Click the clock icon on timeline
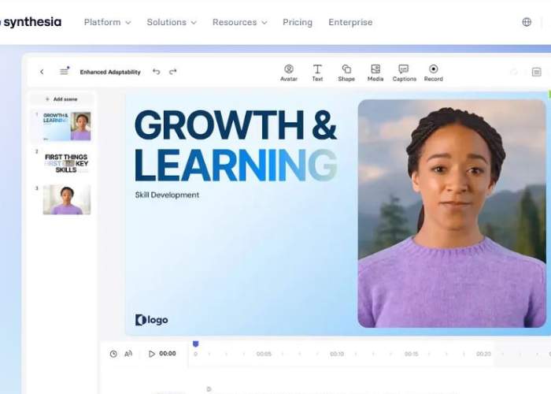 tap(113, 354)
